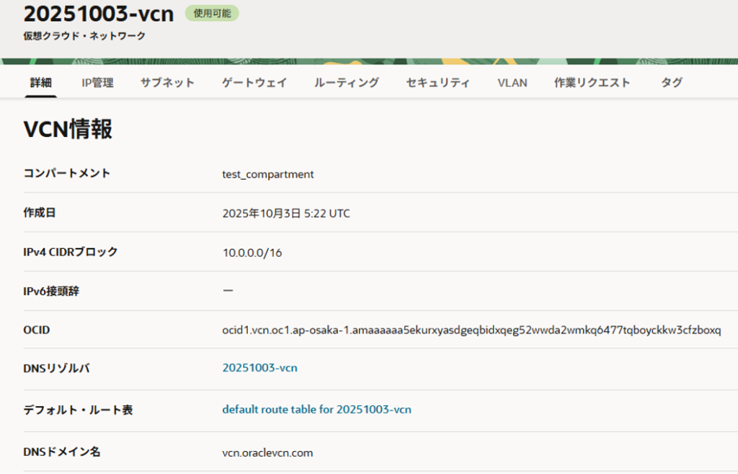Open the IP管理 tab

pos(97,83)
